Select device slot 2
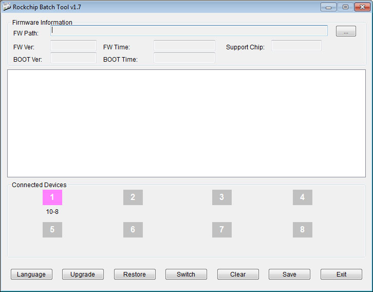Image resolution: width=373 pixels, height=292 pixels. [133, 197]
